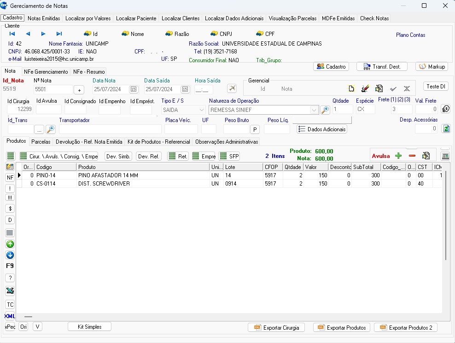The width and height of the screenshot is (455, 343).
Task: Jump to the last client record
Action: click(x=59, y=34)
